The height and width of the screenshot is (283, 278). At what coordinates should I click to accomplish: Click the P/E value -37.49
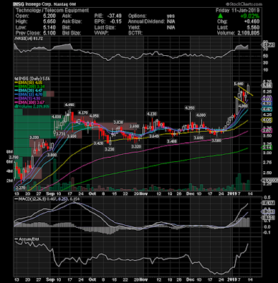tap(115, 16)
